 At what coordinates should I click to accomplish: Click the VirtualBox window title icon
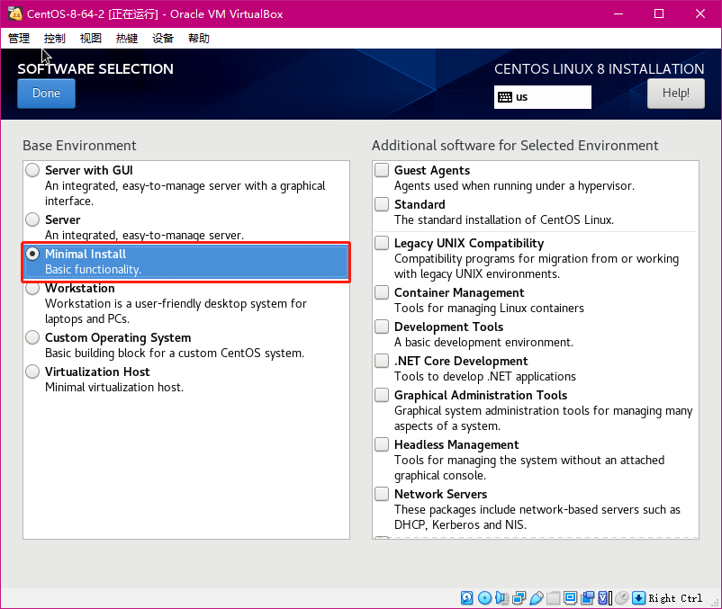(x=15, y=13)
